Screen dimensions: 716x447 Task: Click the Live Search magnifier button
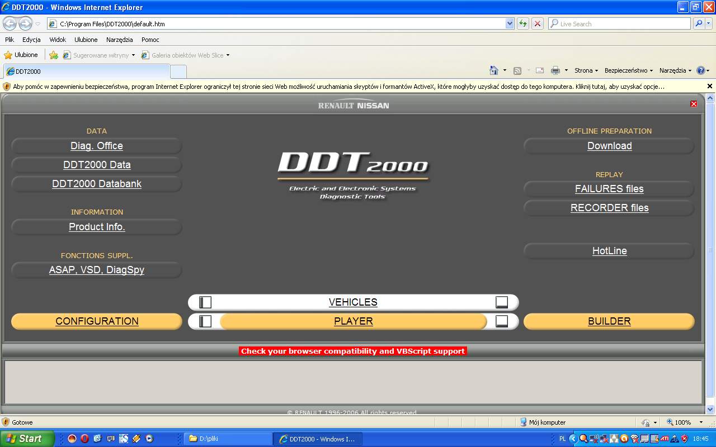[x=699, y=23]
